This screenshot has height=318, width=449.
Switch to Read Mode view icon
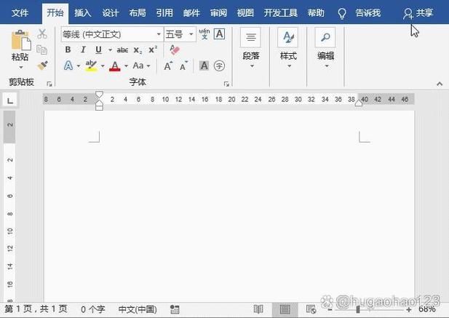click(x=258, y=309)
